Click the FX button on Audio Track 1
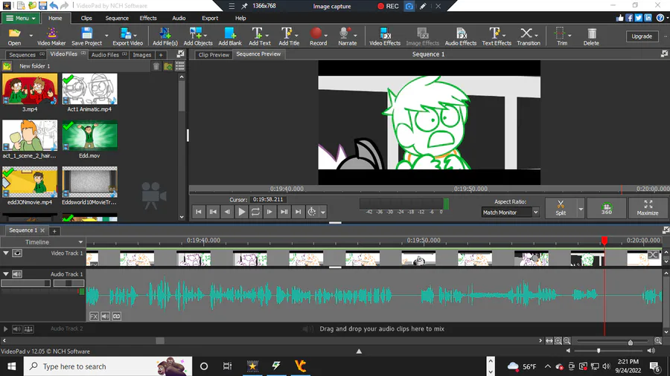 tap(94, 317)
